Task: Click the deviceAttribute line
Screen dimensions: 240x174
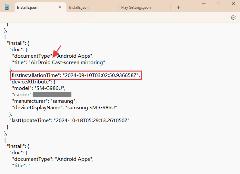Action: tap(33, 82)
